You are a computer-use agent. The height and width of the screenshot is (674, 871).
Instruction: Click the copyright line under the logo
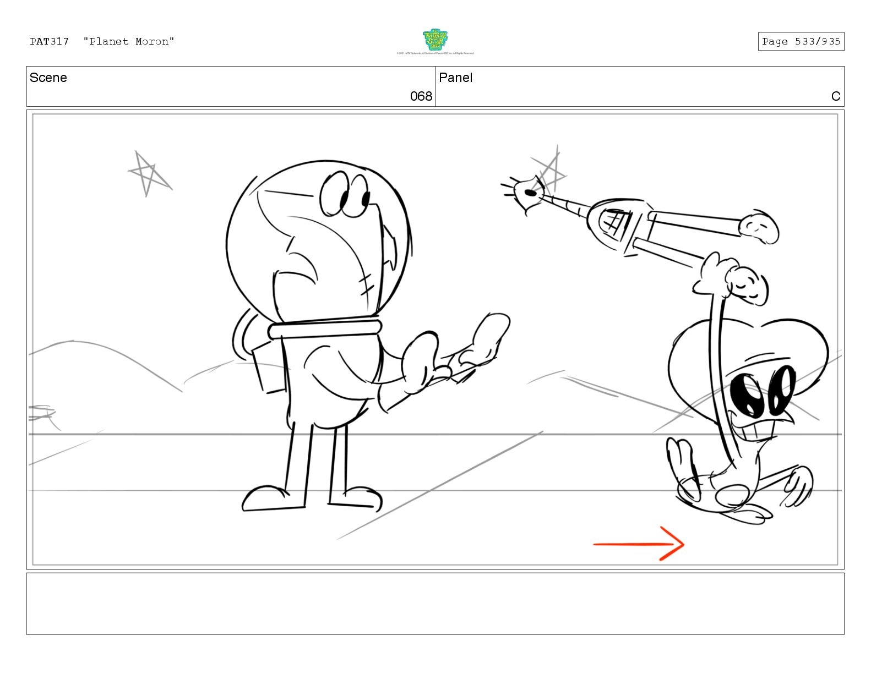[435, 53]
